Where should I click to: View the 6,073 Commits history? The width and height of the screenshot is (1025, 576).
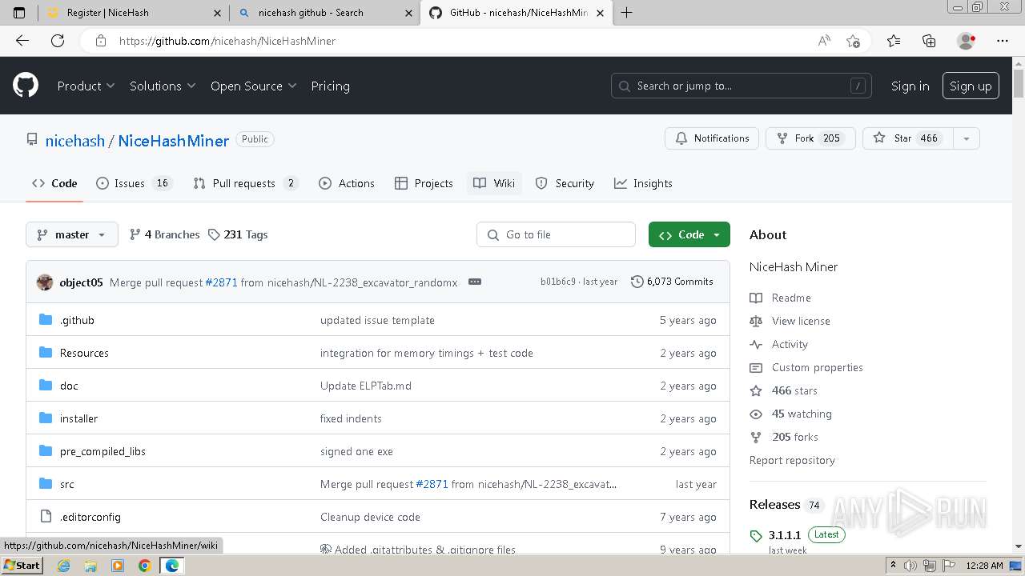(x=672, y=282)
